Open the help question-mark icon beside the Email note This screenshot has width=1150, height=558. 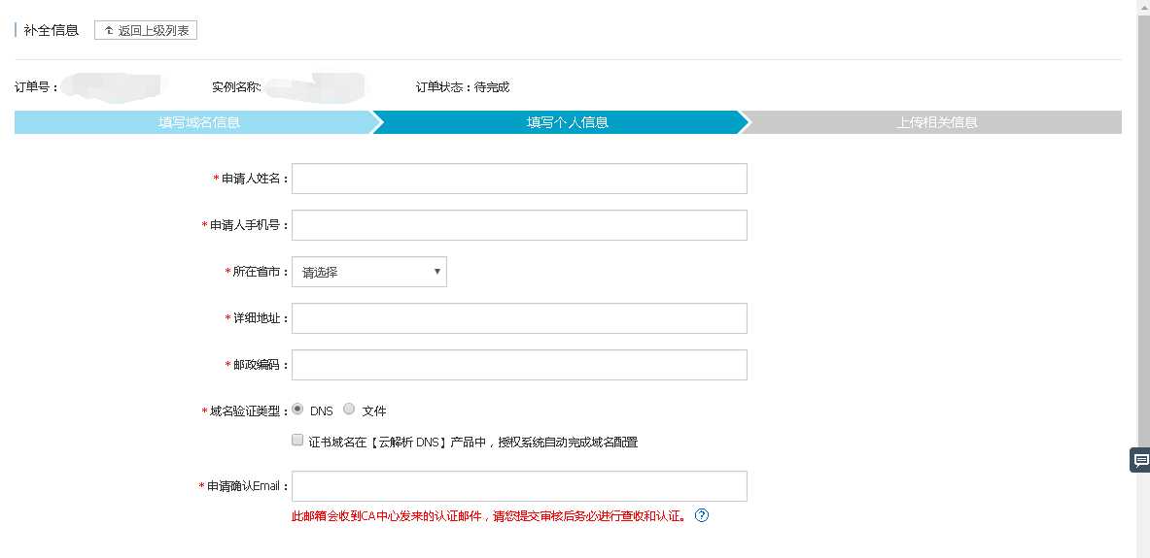701,515
